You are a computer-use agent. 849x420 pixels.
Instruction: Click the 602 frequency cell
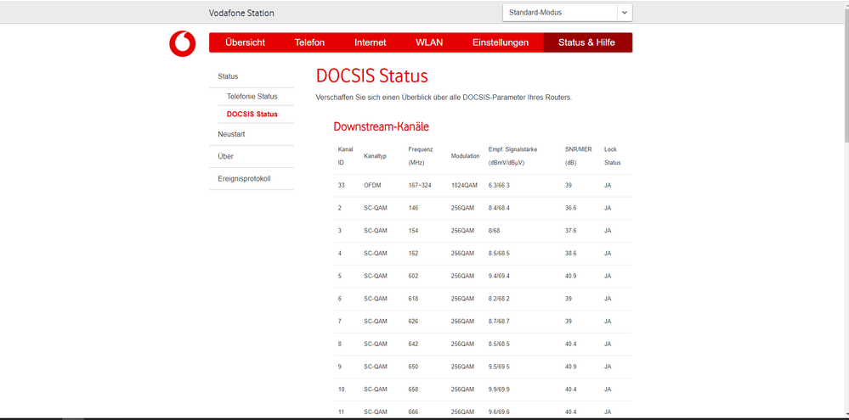tap(413, 277)
